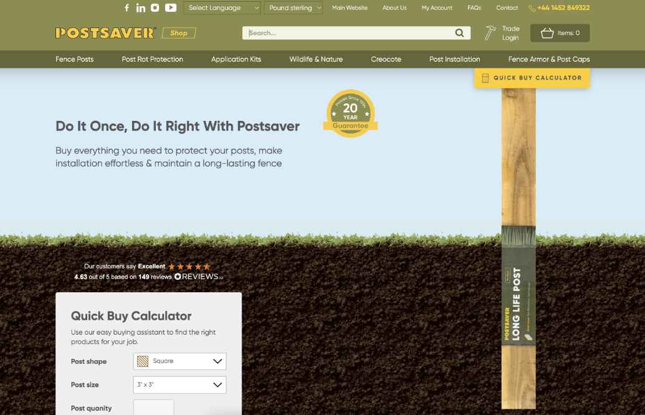Image resolution: width=645 pixels, height=415 pixels.
Task: Open the Quick Buy Calculator yellow tab
Action: [532, 78]
